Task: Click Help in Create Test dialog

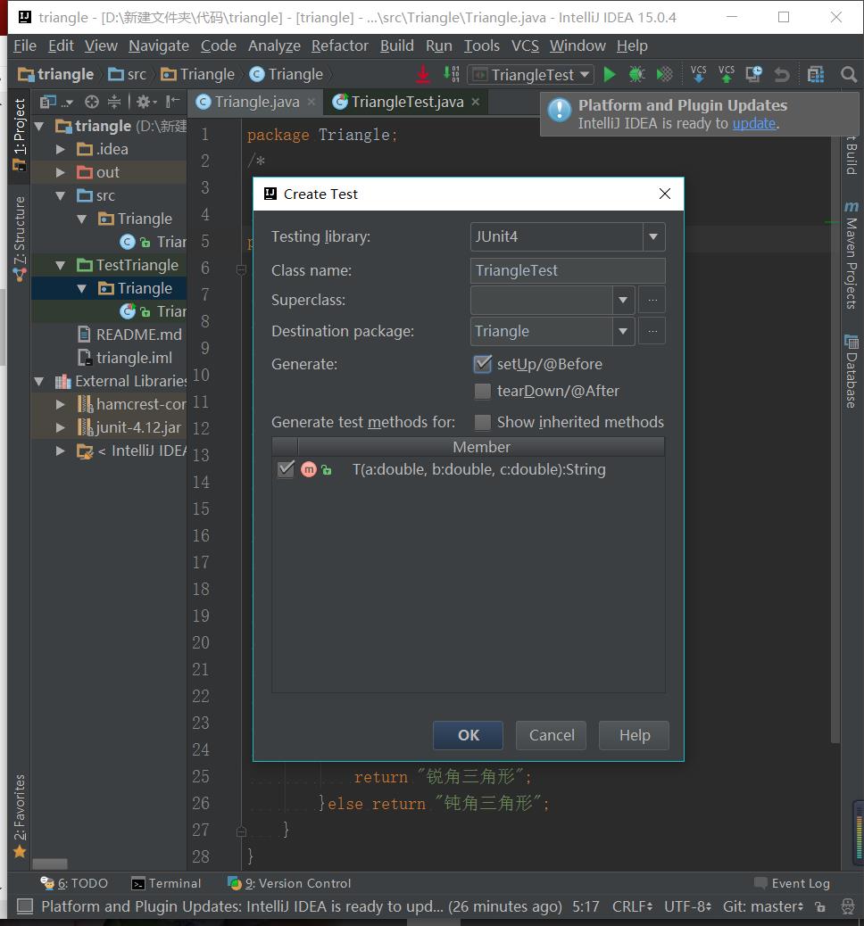Action: click(x=634, y=735)
